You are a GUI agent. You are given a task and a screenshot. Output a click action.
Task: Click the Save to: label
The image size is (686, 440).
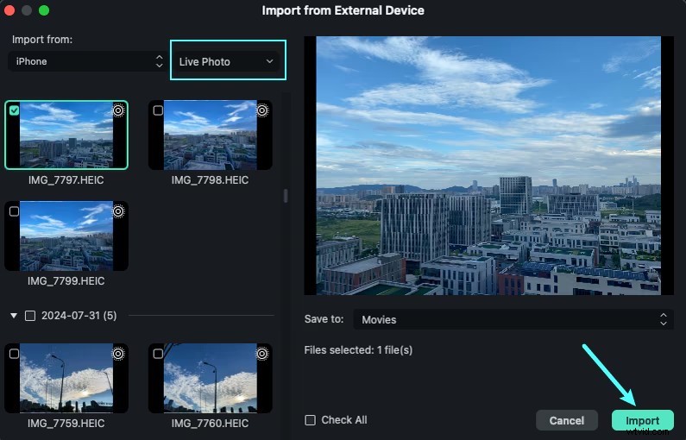[x=324, y=319]
